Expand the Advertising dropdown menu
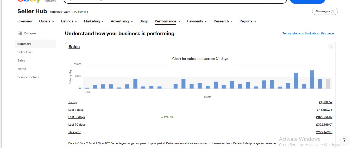The image size is (353, 148). click(122, 21)
